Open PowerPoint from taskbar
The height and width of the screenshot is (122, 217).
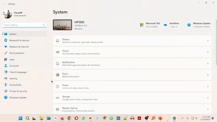pyautogui.click(x=160, y=118)
